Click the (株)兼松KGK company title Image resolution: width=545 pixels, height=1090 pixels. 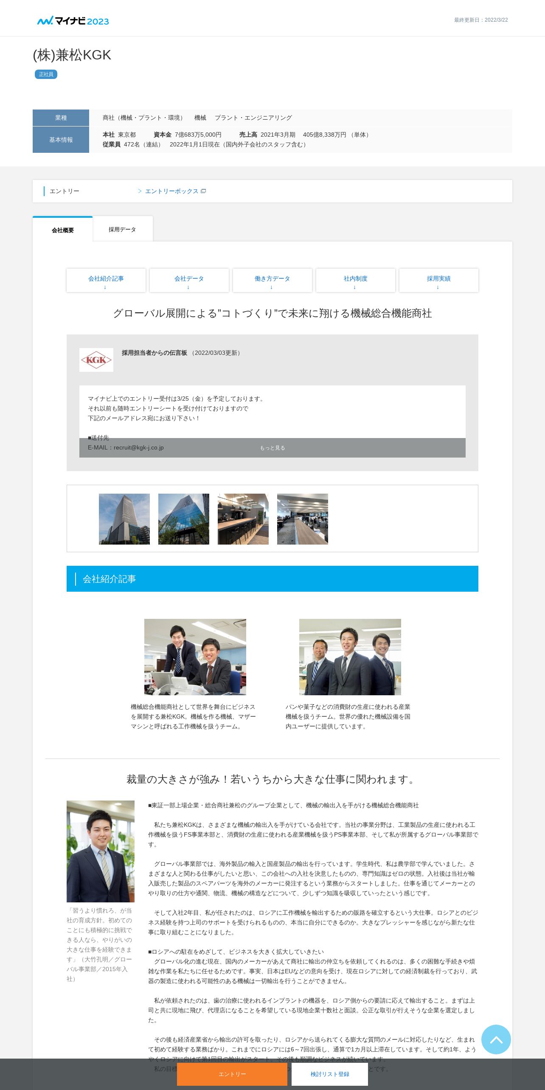click(x=72, y=55)
